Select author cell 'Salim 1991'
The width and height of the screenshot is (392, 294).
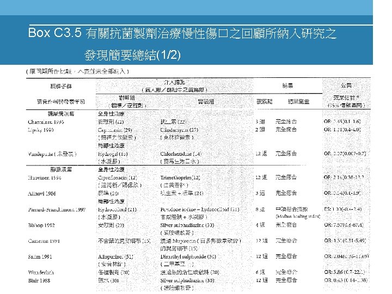click(40, 257)
